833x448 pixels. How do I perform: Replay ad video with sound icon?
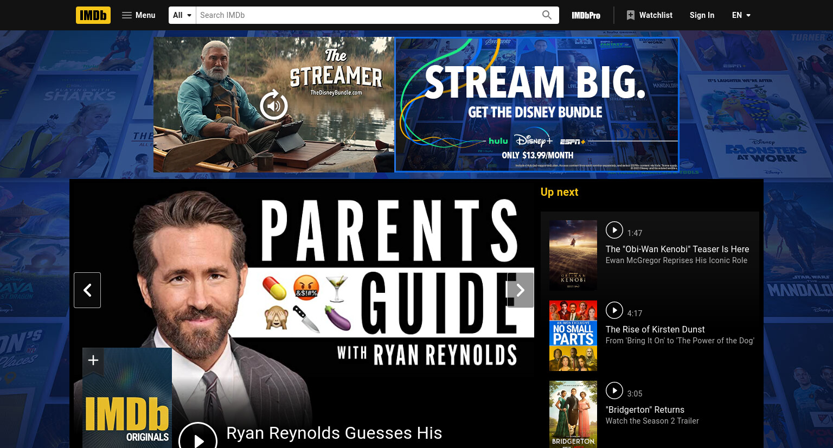[x=274, y=105]
